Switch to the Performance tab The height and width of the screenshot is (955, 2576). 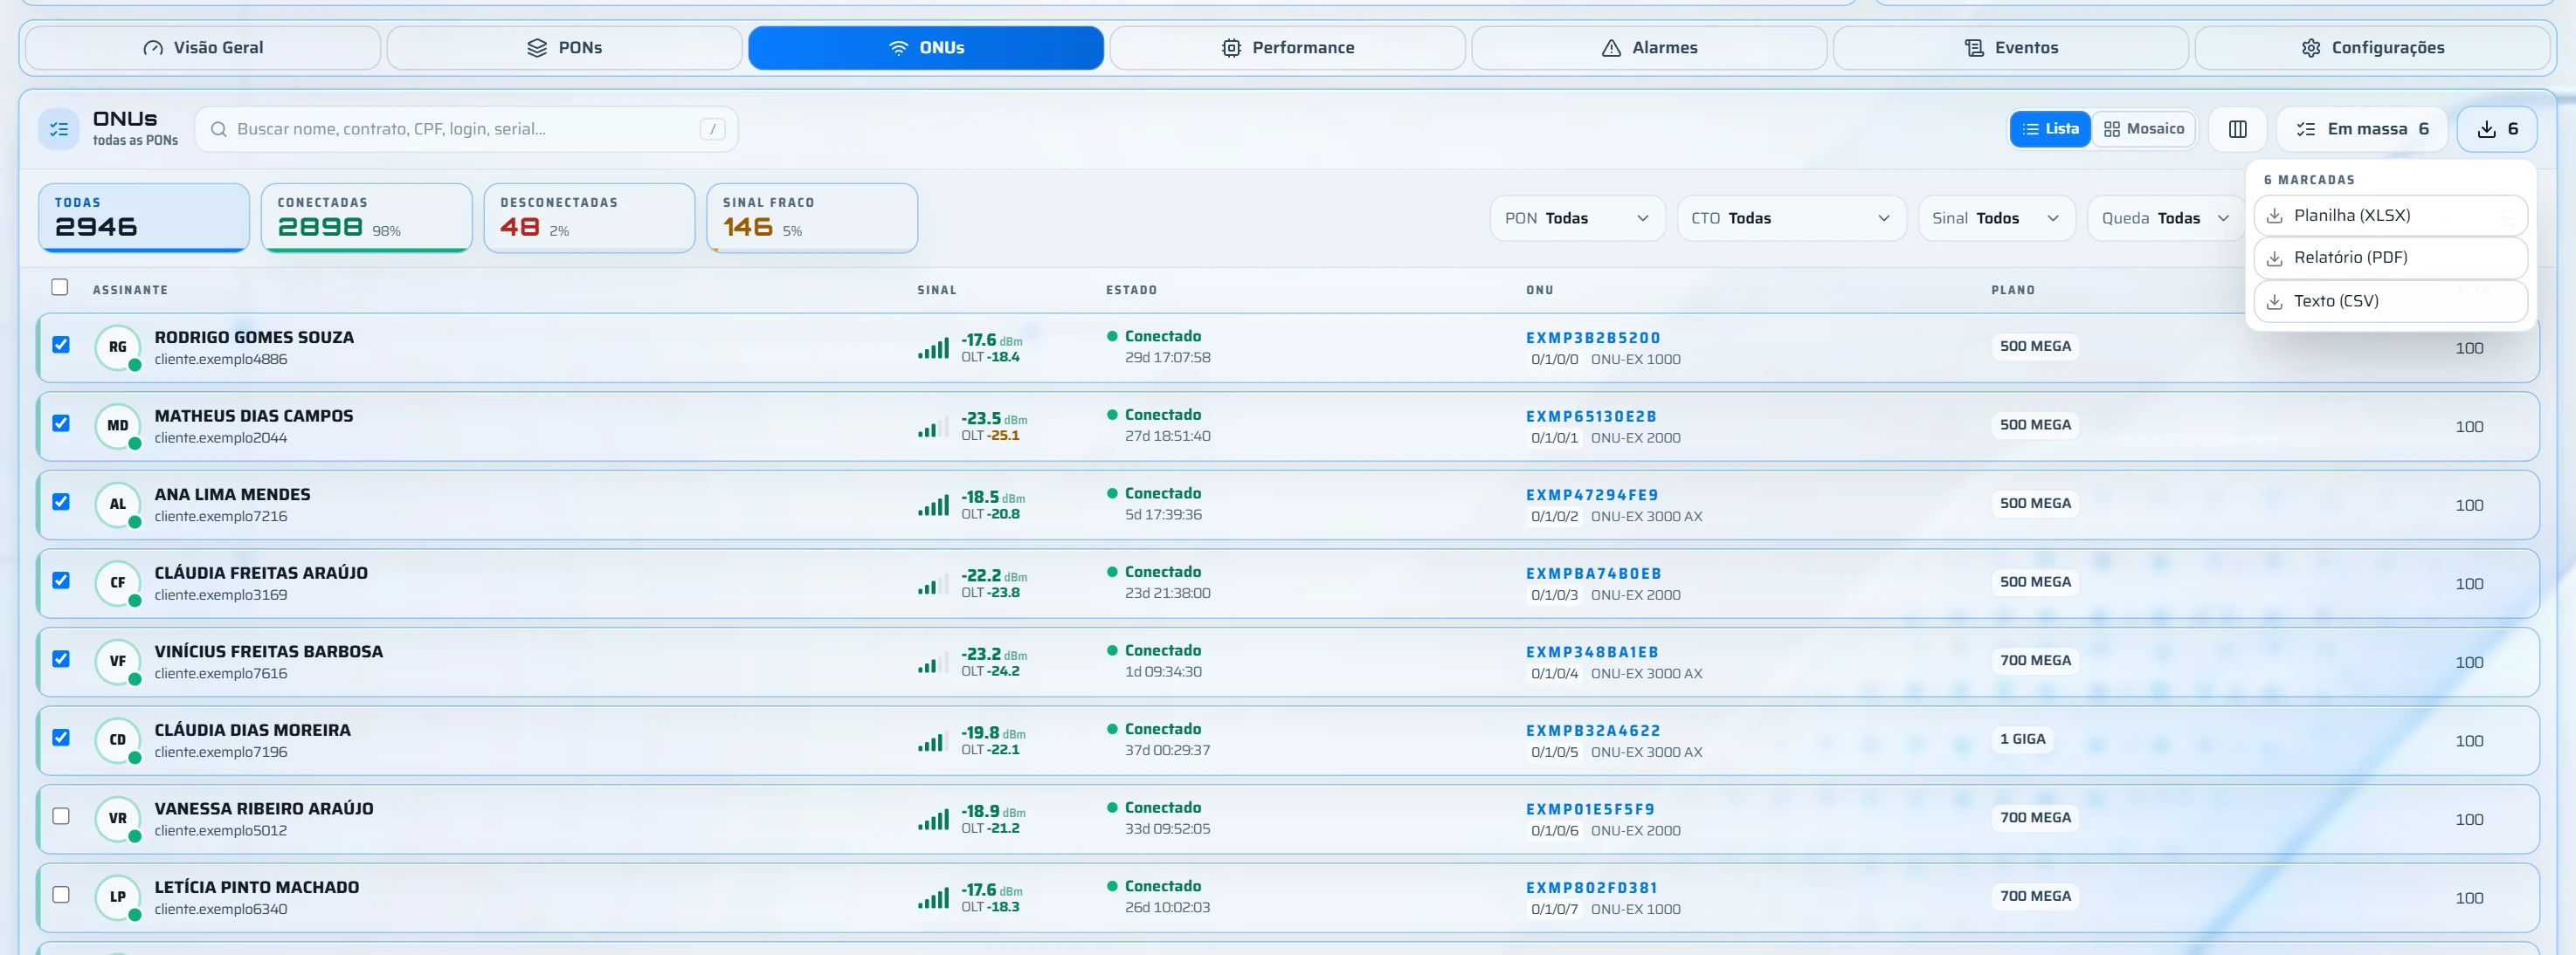[1287, 48]
